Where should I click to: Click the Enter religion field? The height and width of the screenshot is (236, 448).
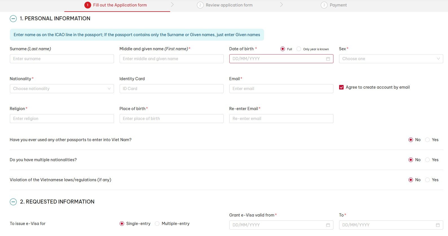(x=62, y=119)
